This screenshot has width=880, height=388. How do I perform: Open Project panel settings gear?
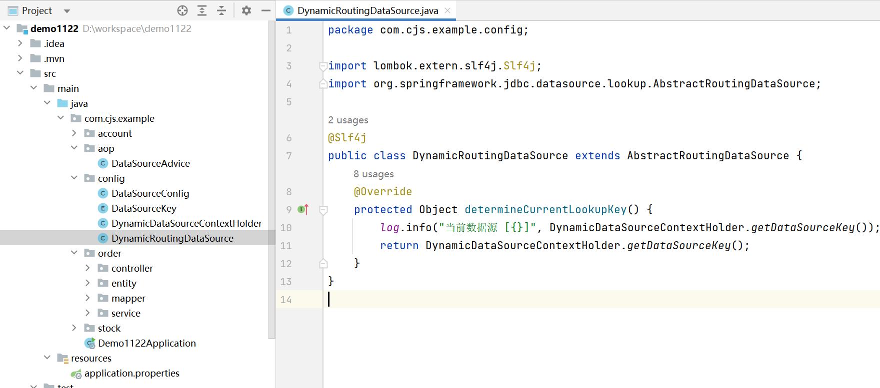(x=246, y=10)
